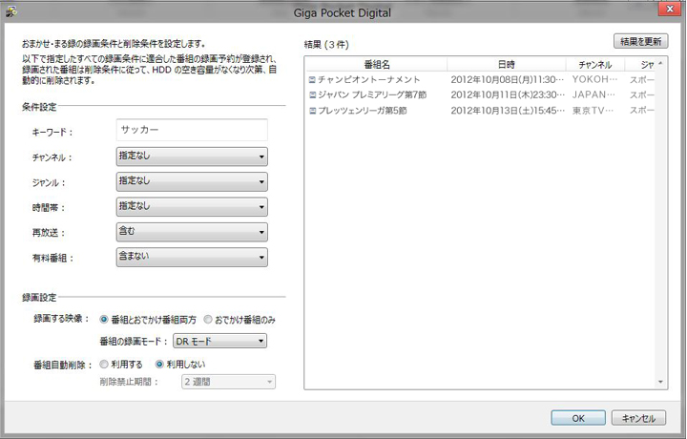Viewport: 687px width, 439px height.
Task: Expand the 有料番組 dropdown
Action: click(191, 256)
